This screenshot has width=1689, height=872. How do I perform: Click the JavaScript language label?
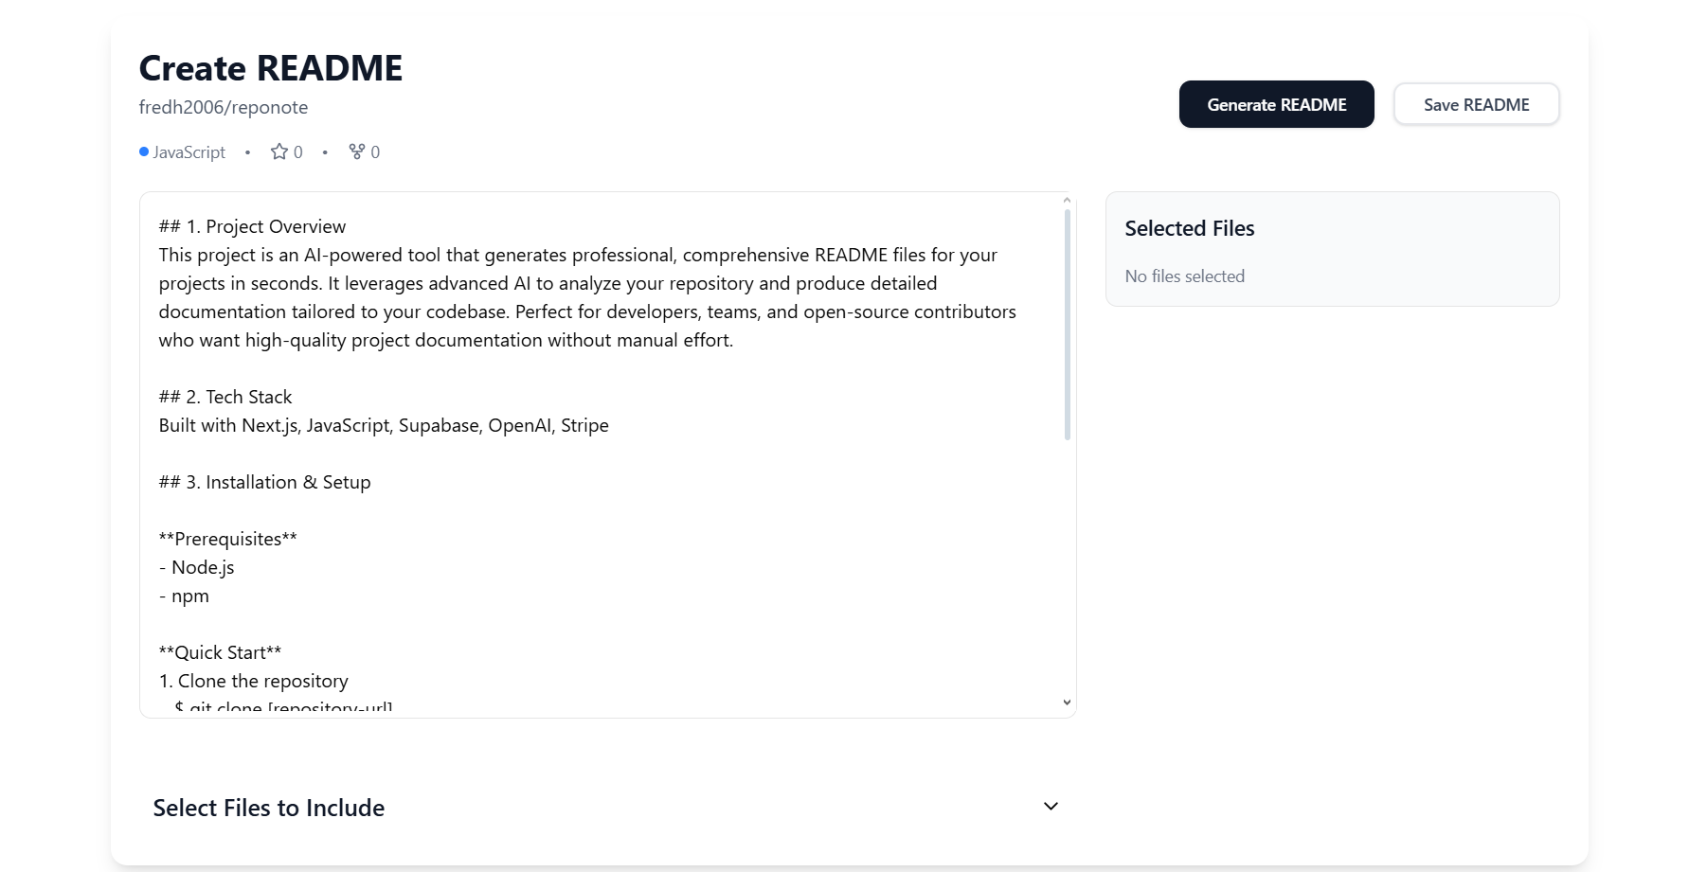point(189,151)
